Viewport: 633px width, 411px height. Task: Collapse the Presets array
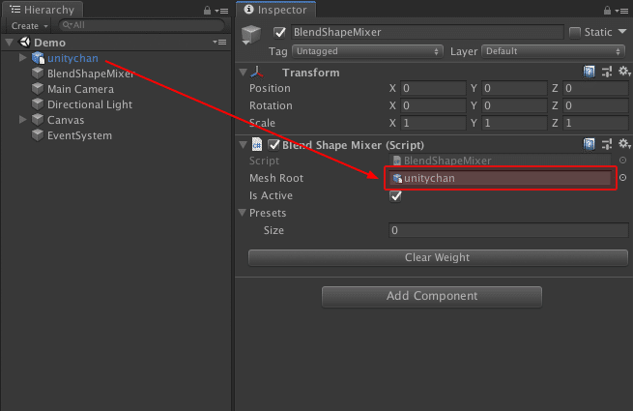(x=243, y=213)
